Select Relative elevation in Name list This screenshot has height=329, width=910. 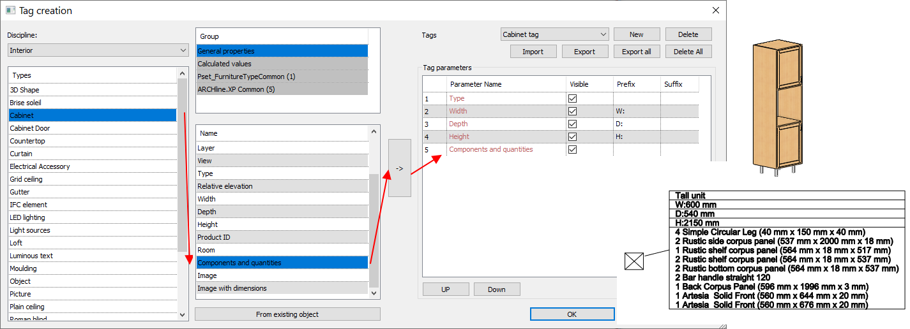[x=282, y=186]
